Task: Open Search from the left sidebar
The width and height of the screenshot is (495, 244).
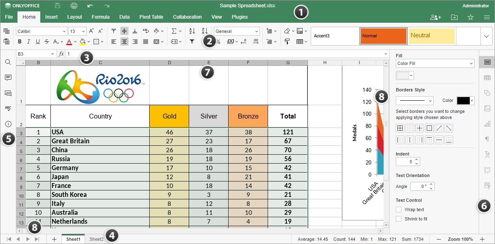Action: click(8, 62)
